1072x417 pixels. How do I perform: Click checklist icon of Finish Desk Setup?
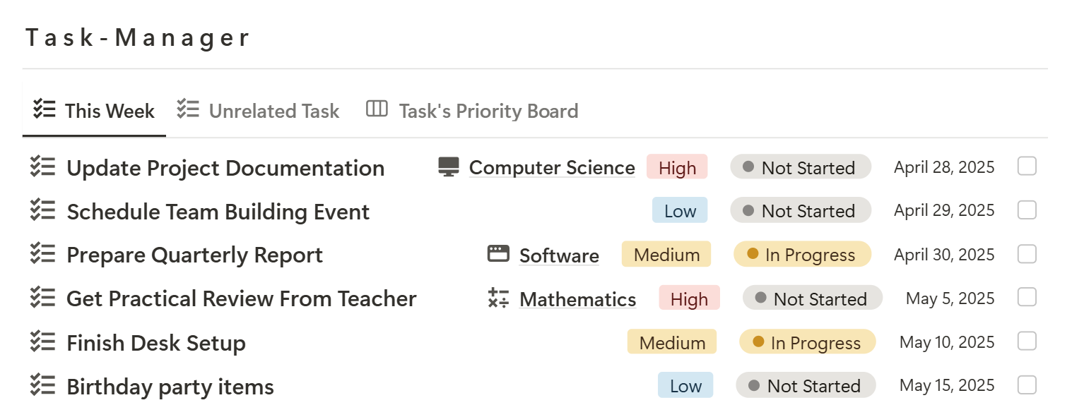tap(42, 342)
